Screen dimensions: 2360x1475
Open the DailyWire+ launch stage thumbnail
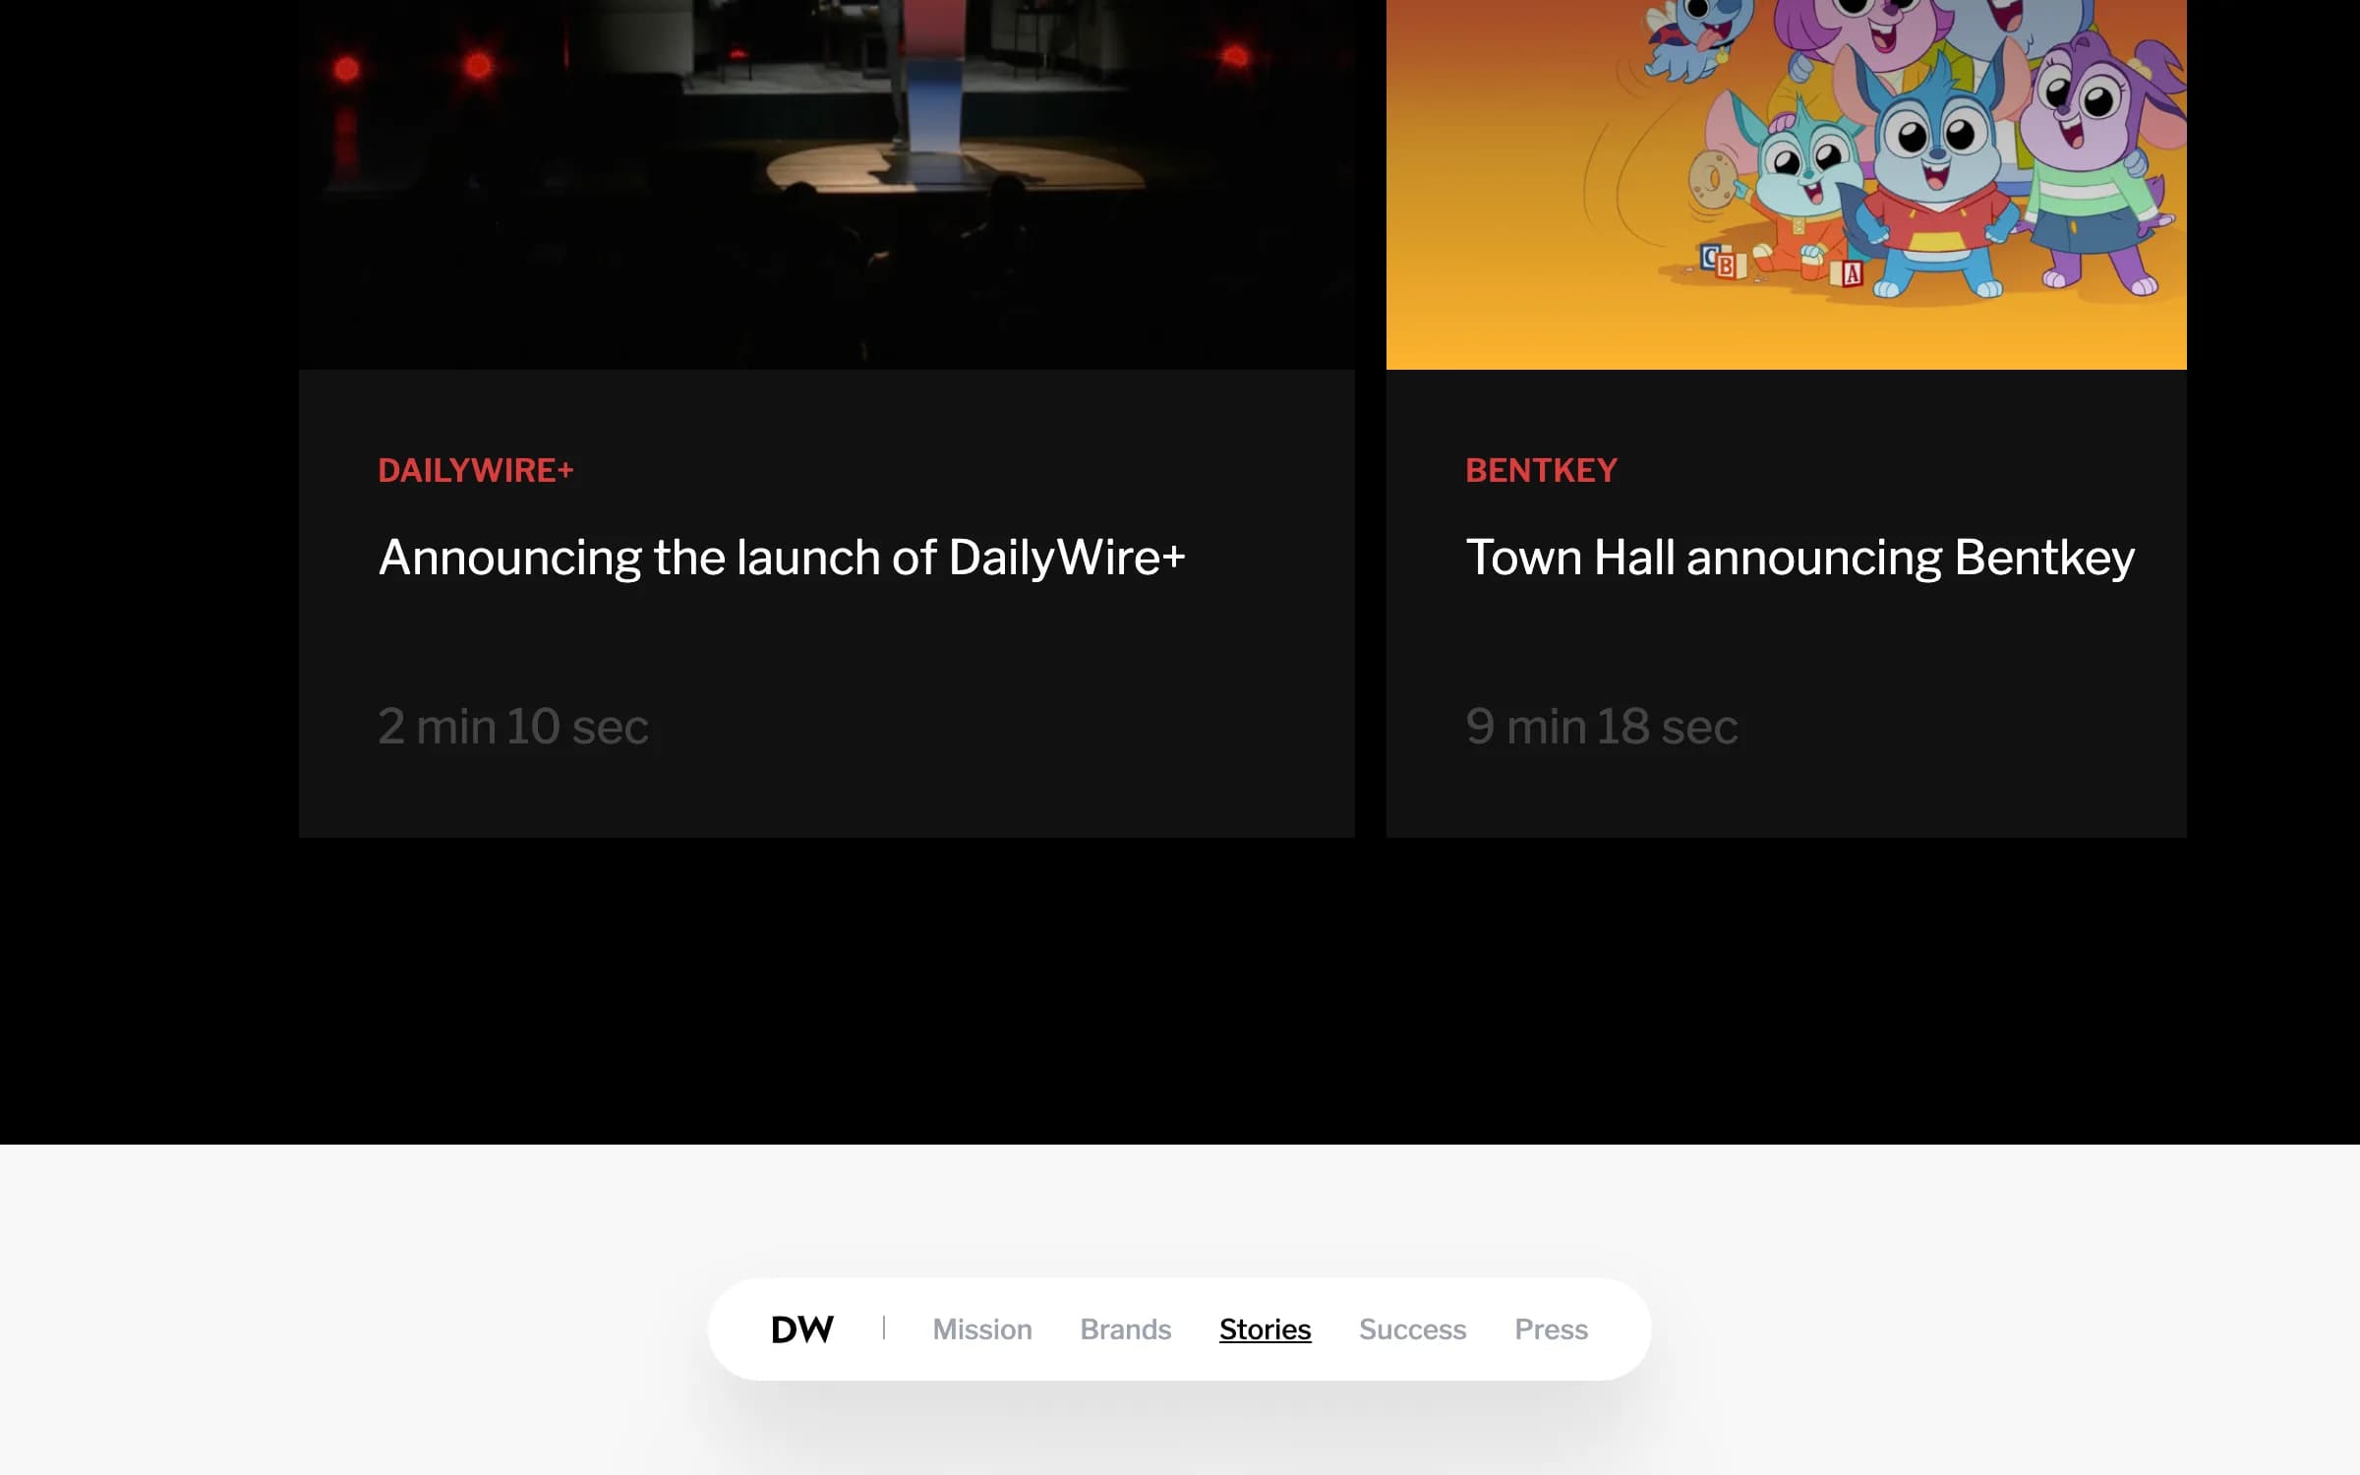[827, 185]
